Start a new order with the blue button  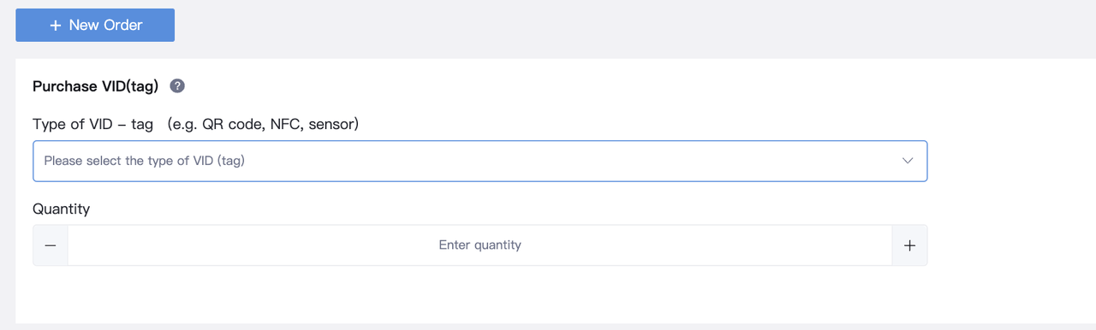[95, 25]
